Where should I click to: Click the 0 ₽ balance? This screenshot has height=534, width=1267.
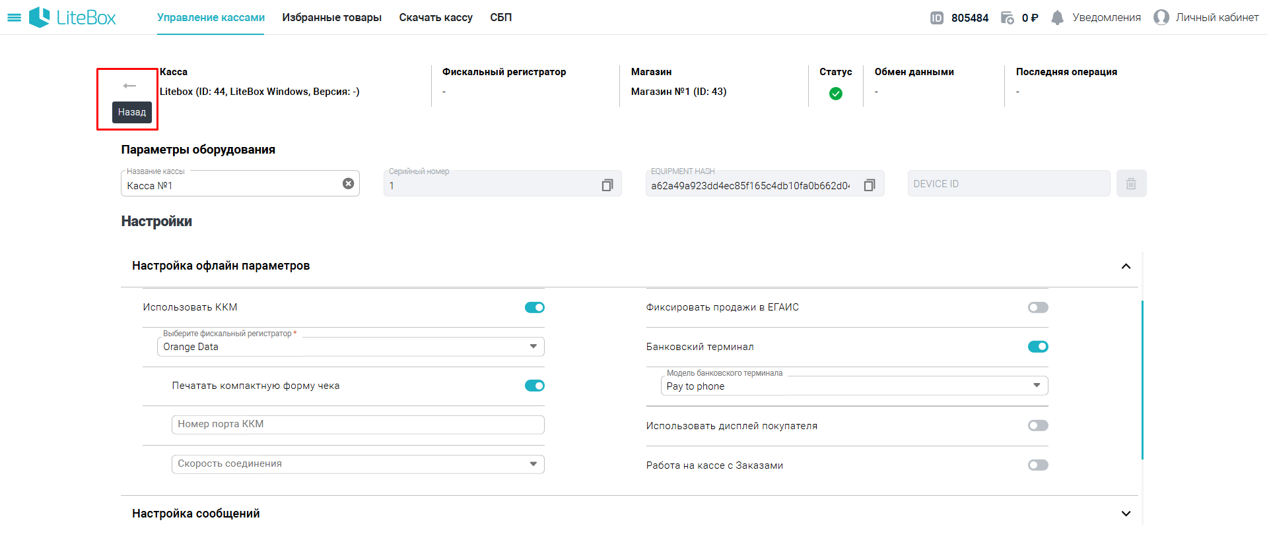coord(1030,18)
